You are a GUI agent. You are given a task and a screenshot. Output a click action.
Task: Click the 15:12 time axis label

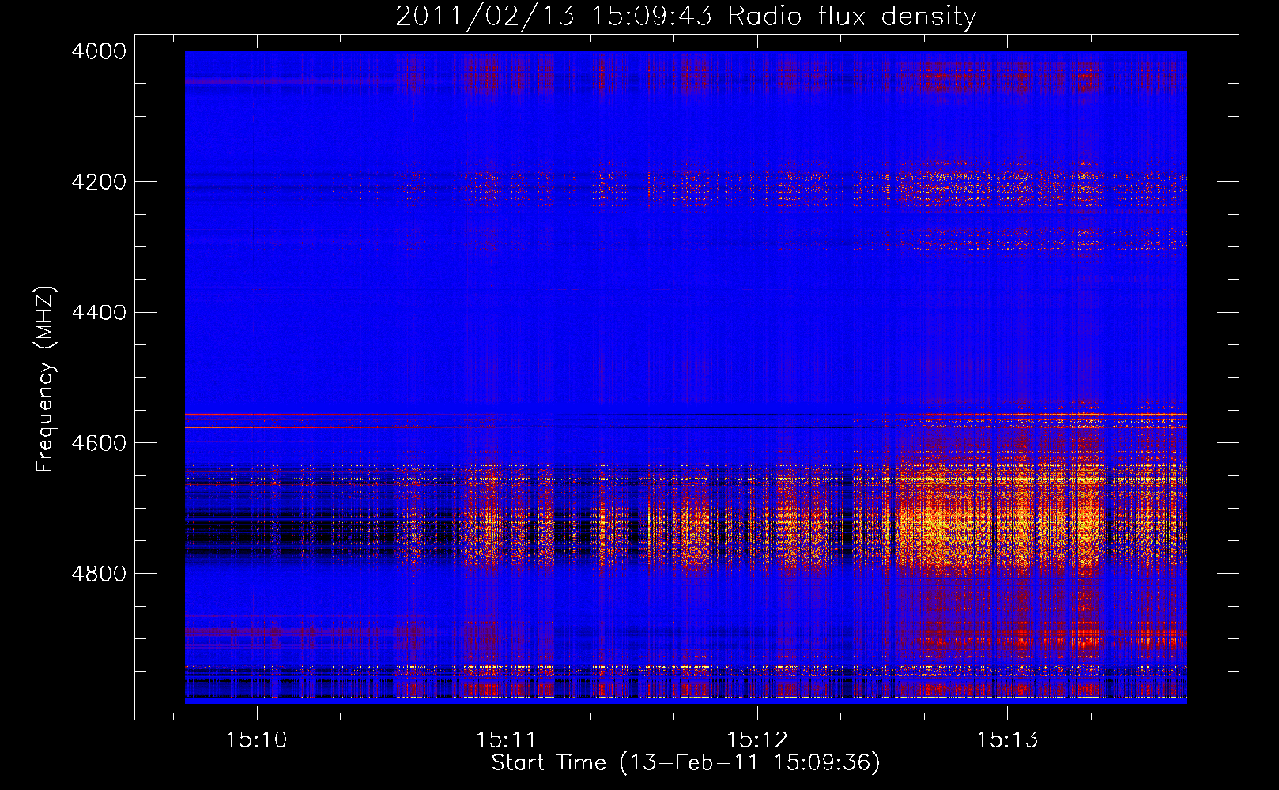click(757, 740)
